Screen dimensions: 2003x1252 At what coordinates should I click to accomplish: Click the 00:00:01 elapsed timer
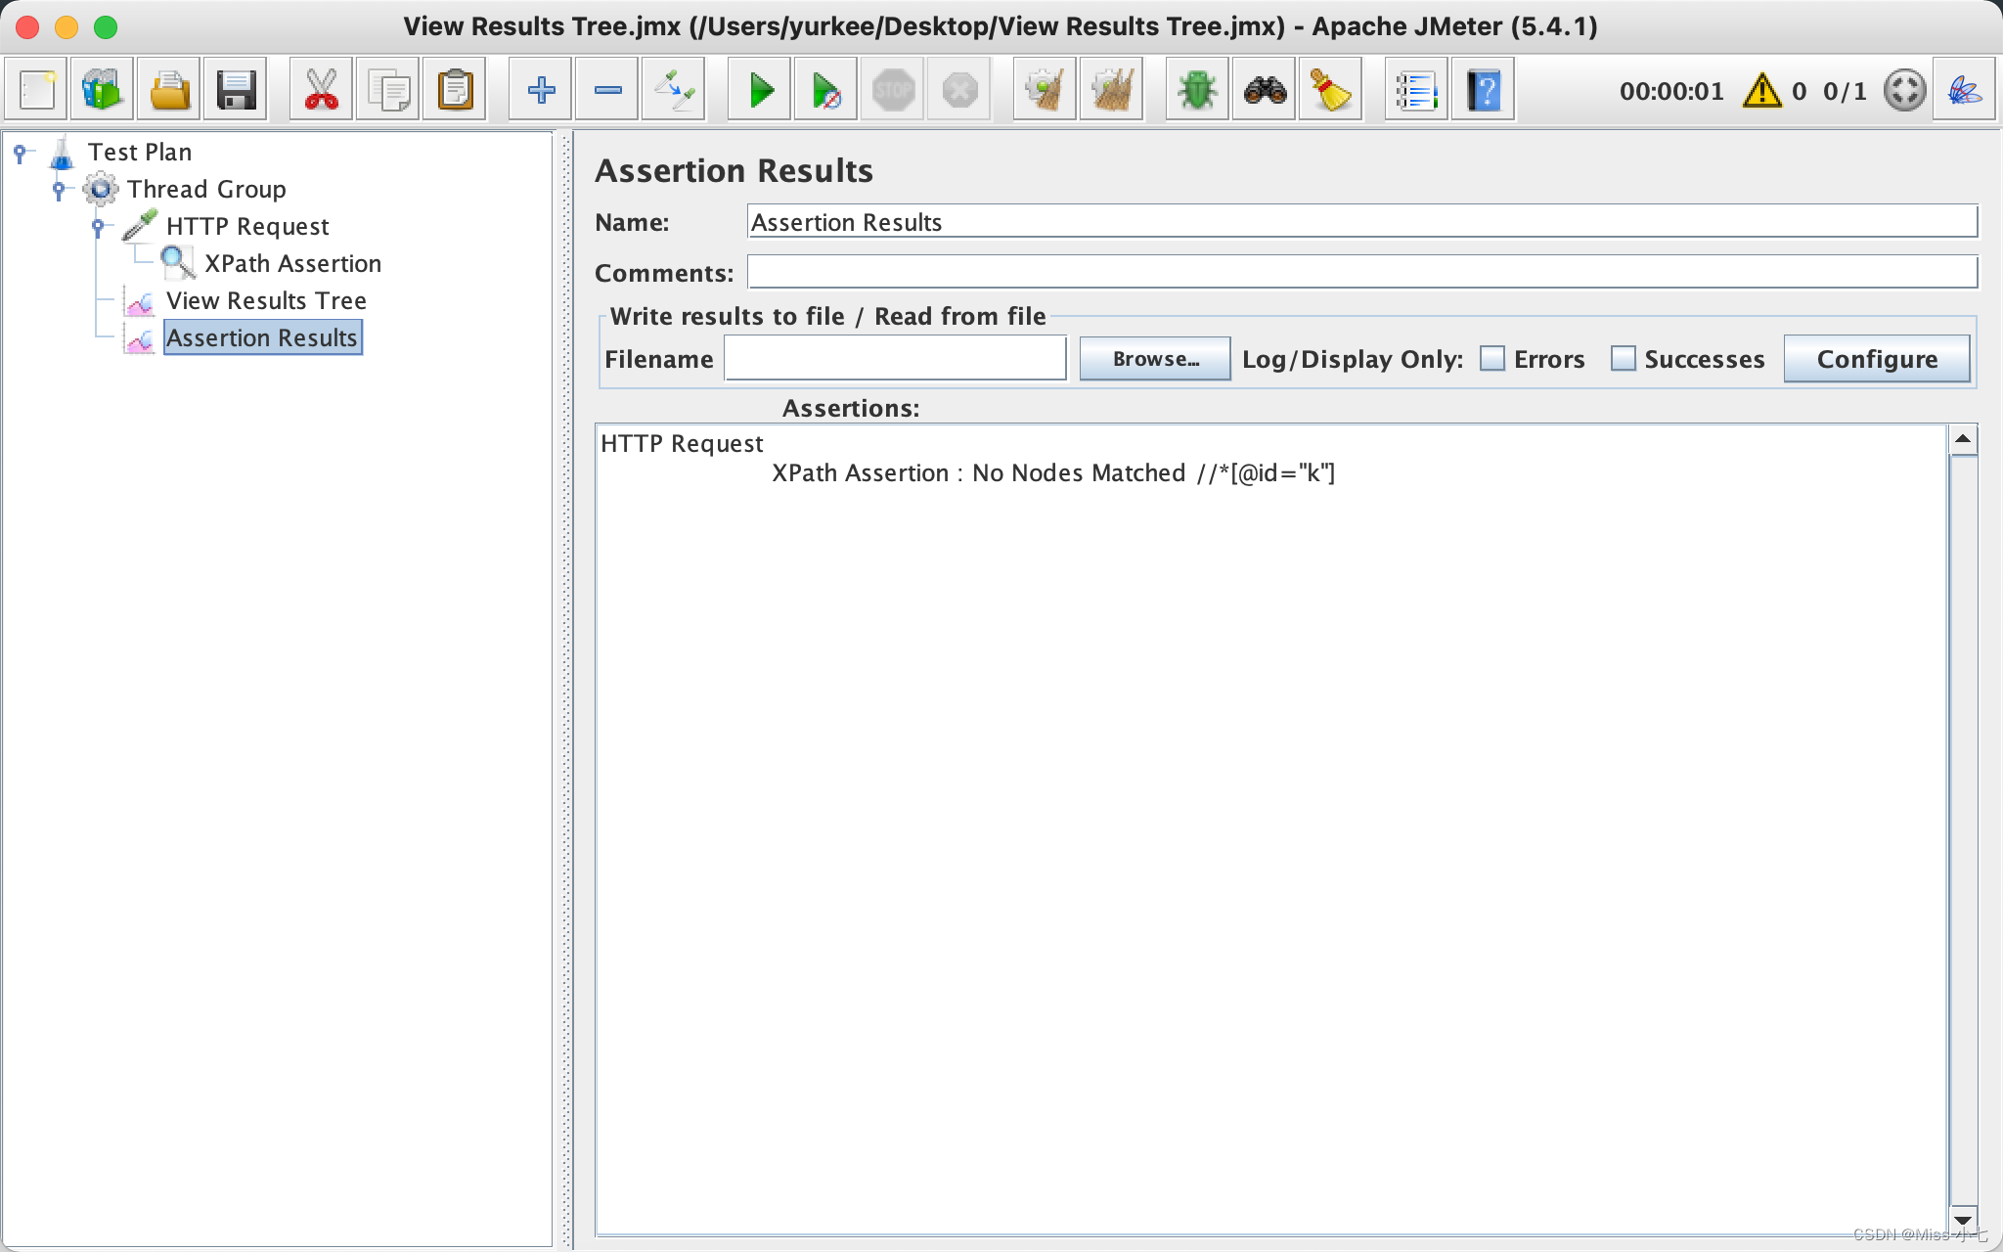[1671, 91]
